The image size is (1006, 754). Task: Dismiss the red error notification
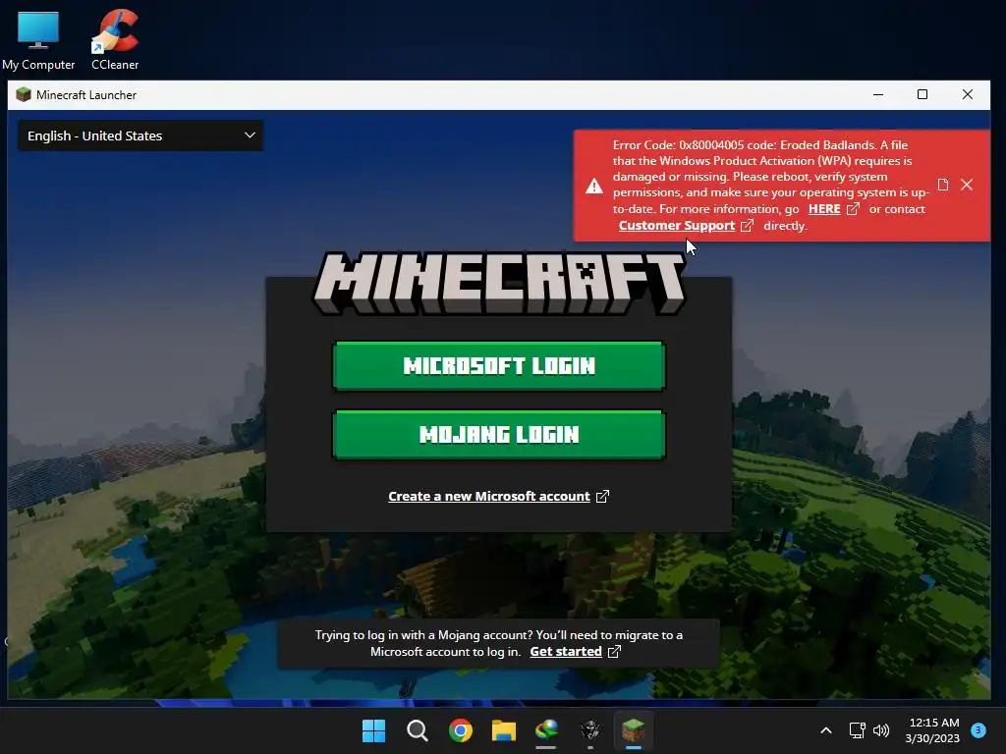[967, 185]
